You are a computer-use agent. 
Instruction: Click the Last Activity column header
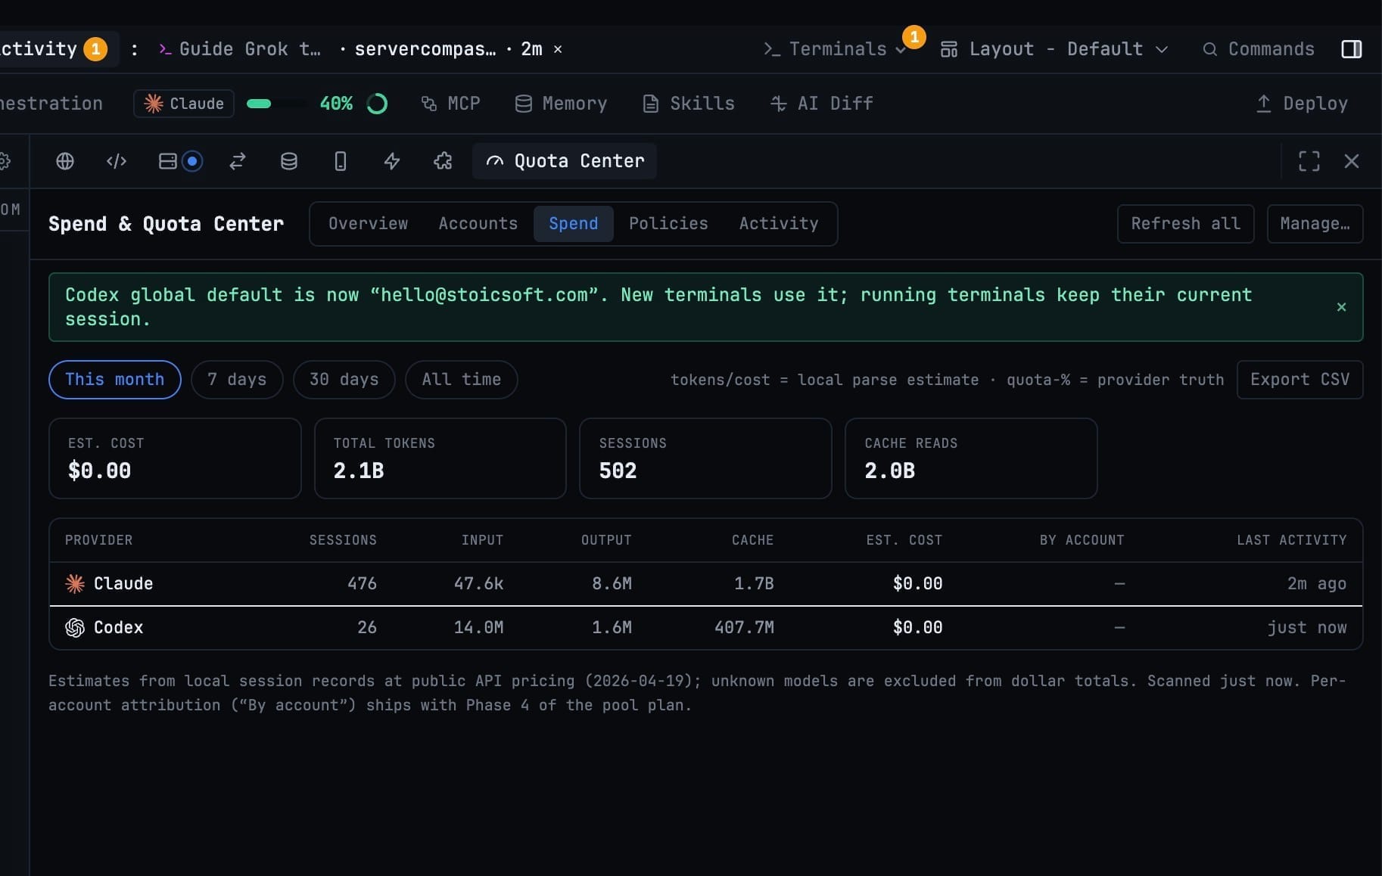pos(1292,540)
